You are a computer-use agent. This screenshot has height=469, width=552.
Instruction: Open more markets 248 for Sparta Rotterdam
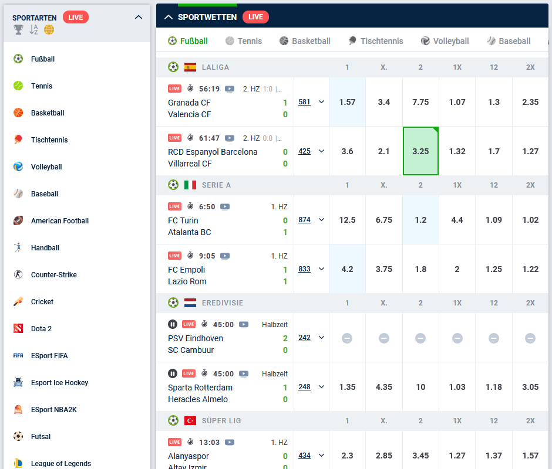coord(305,387)
